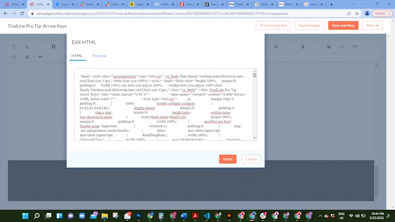The width and height of the screenshot is (395, 222).
Task: Bookmark this page with the star icon
Action: (357, 13)
